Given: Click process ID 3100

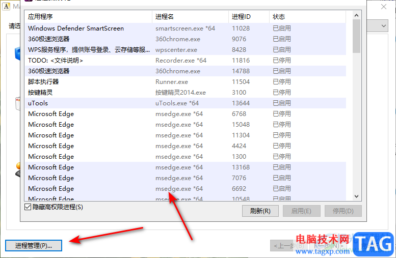Looking at the screenshot, I should click(x=239, y=93).
